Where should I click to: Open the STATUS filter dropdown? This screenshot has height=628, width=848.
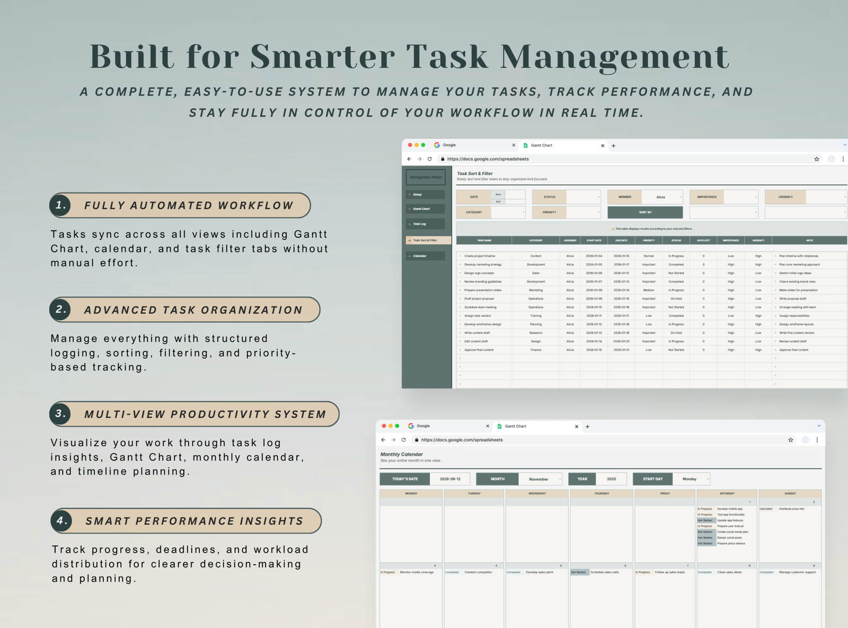pos(584,197)
